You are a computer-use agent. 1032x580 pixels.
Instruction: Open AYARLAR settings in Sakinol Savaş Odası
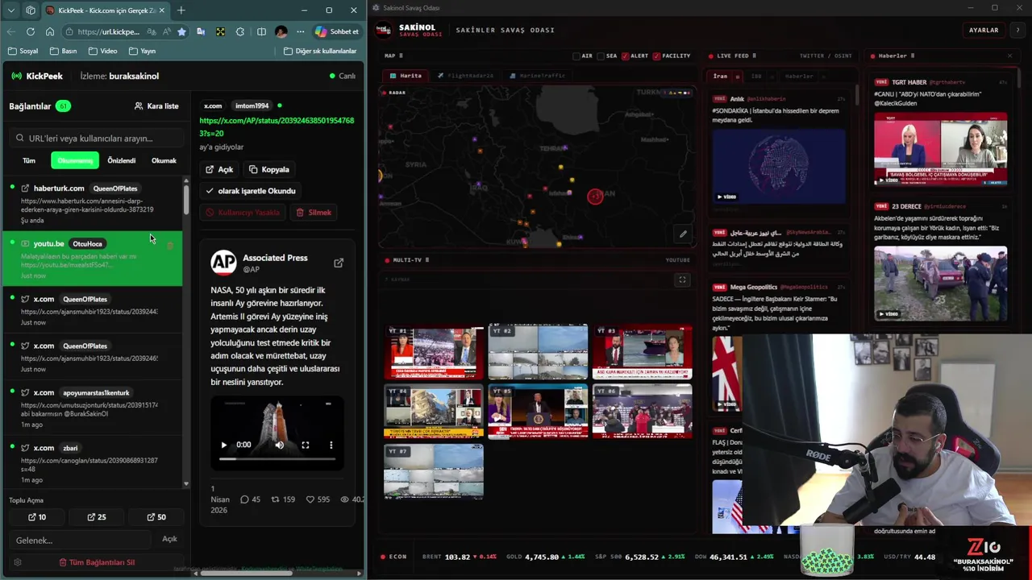(984, 30)
